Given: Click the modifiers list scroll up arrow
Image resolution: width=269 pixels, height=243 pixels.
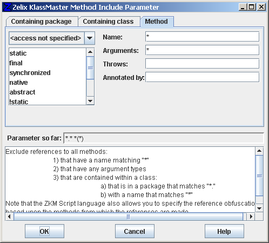Looking at the screenshot, I should [x=90, y=52].
